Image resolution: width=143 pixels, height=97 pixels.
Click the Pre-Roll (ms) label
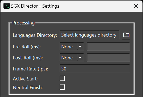click(x=27, y=47)
